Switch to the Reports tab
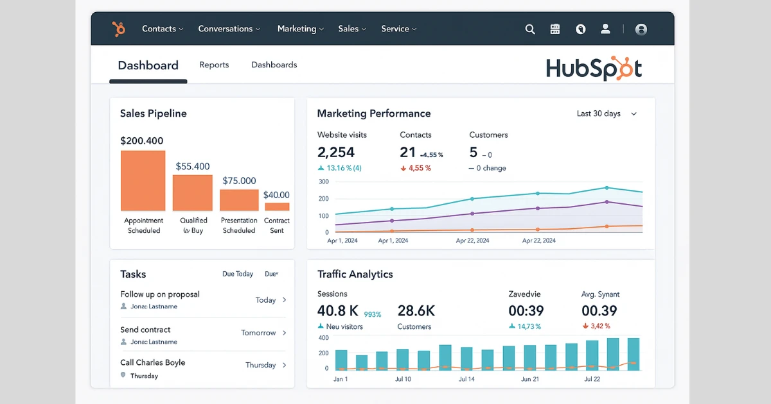Screen dimensions: 771x404 214,65
